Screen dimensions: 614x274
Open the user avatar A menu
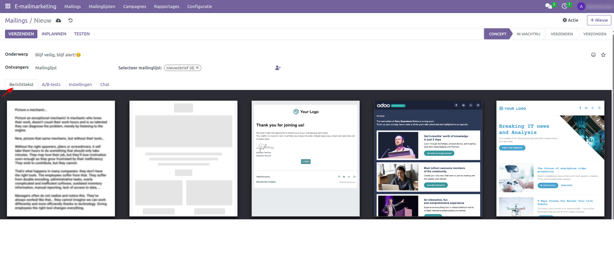[581, 6]
